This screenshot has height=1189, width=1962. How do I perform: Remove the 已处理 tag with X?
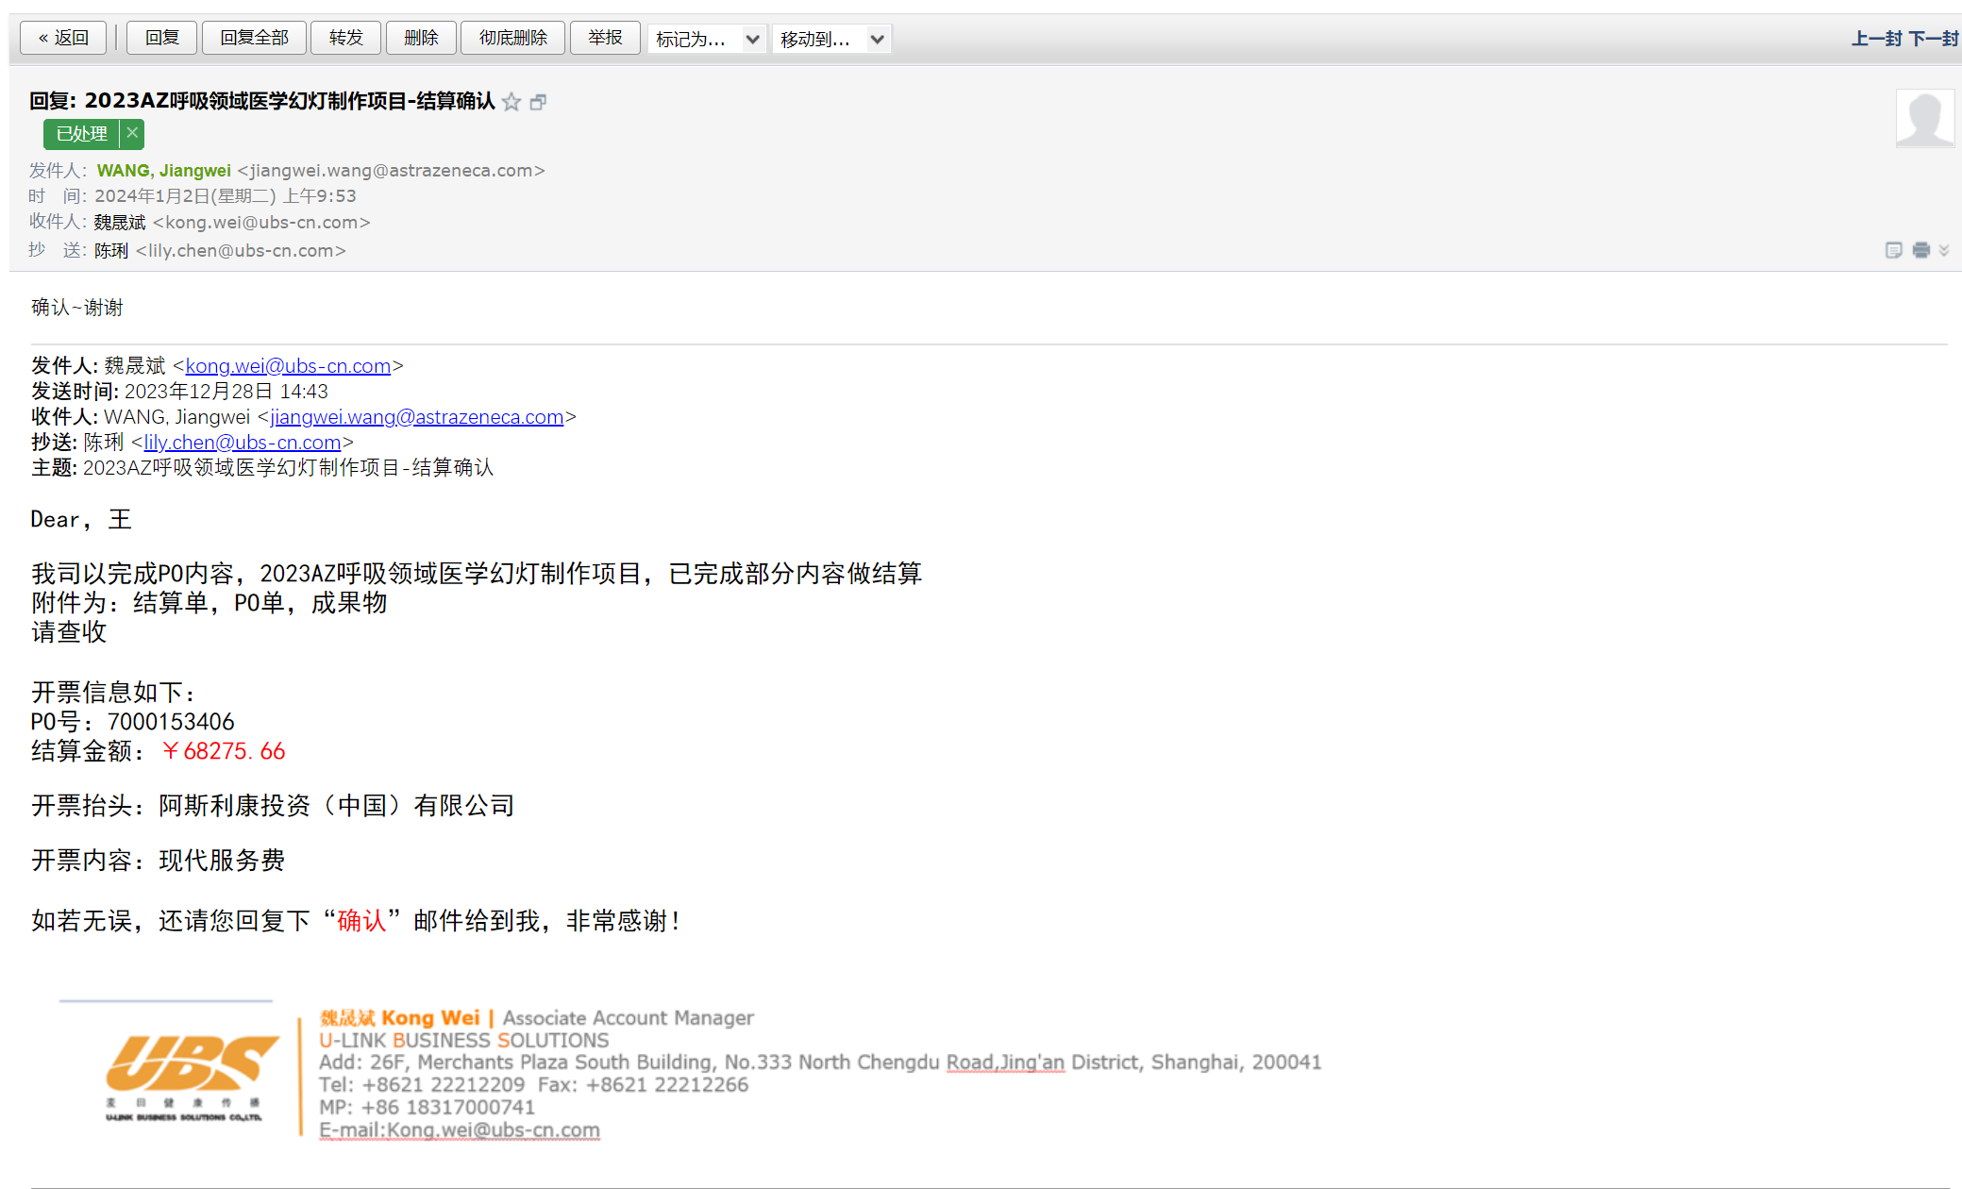pyautogui.click(x=132, y=134)
